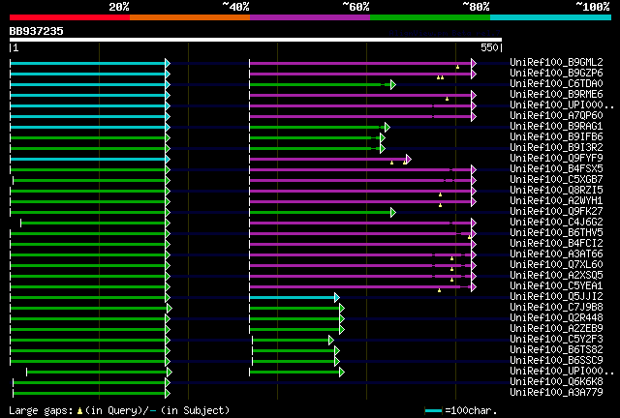Click the green ~80% identity legend segment
Viewport: 620px width, 418px height.
click(x=430, y=17)
